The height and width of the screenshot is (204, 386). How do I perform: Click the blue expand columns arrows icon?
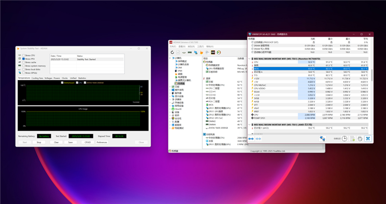coord(251,139)
